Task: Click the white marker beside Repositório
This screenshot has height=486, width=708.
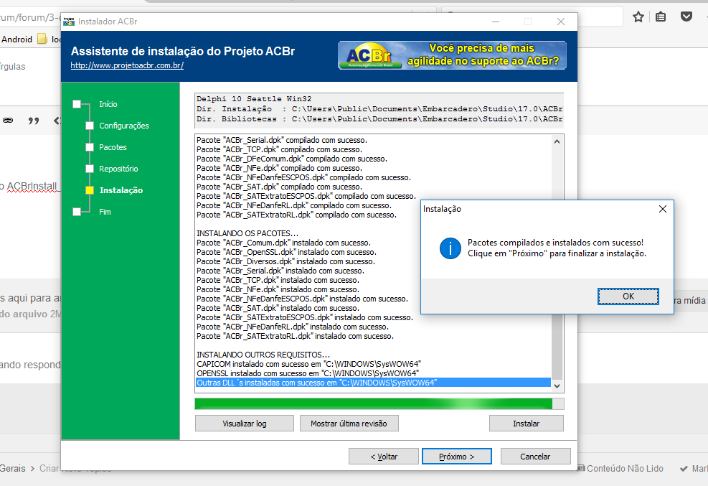Action: 90,169
